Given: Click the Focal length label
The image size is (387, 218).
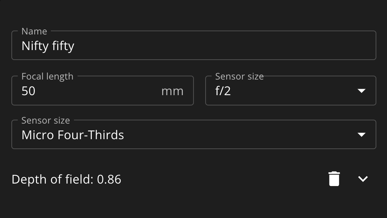Looking at the screenshot, I should pos(47,76).
